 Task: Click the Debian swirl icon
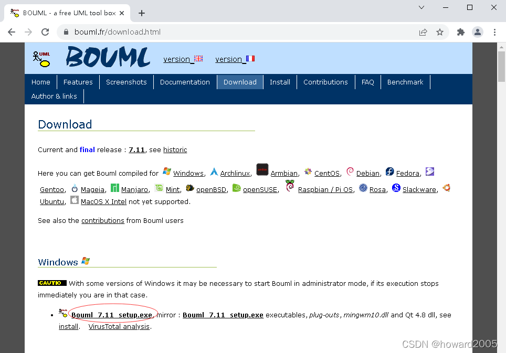pos(350,172)
